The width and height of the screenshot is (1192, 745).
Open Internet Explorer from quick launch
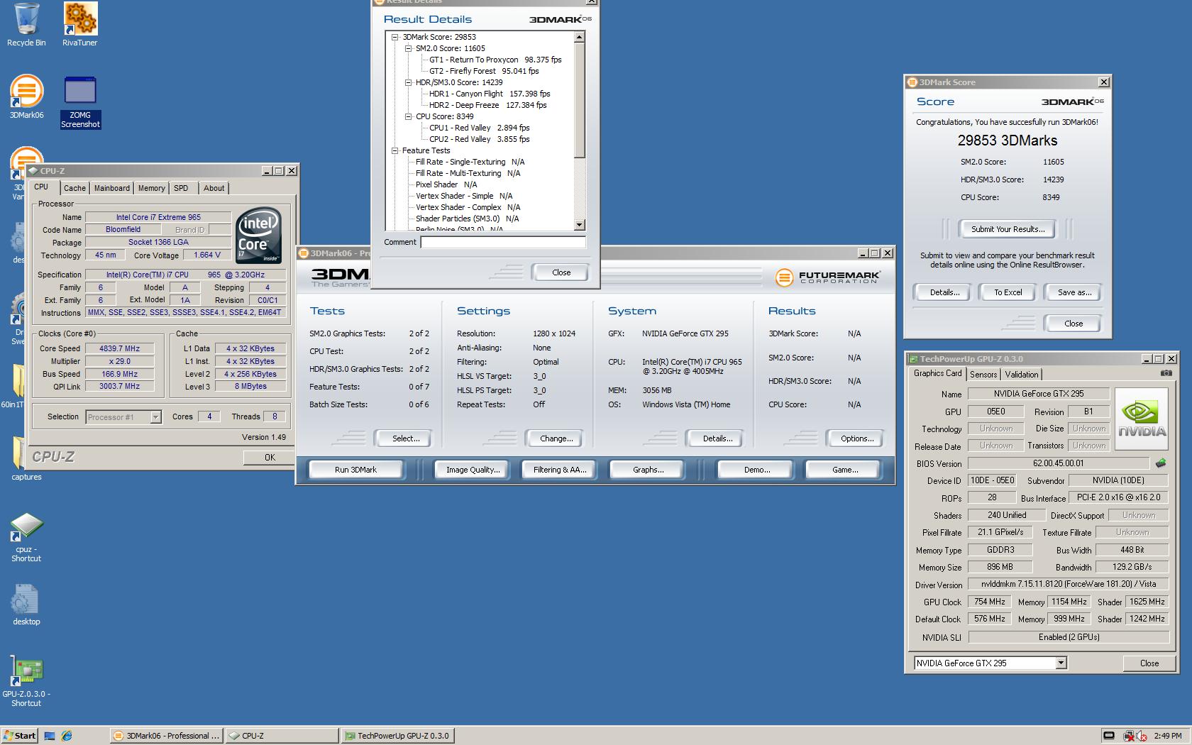coord(67,736)
